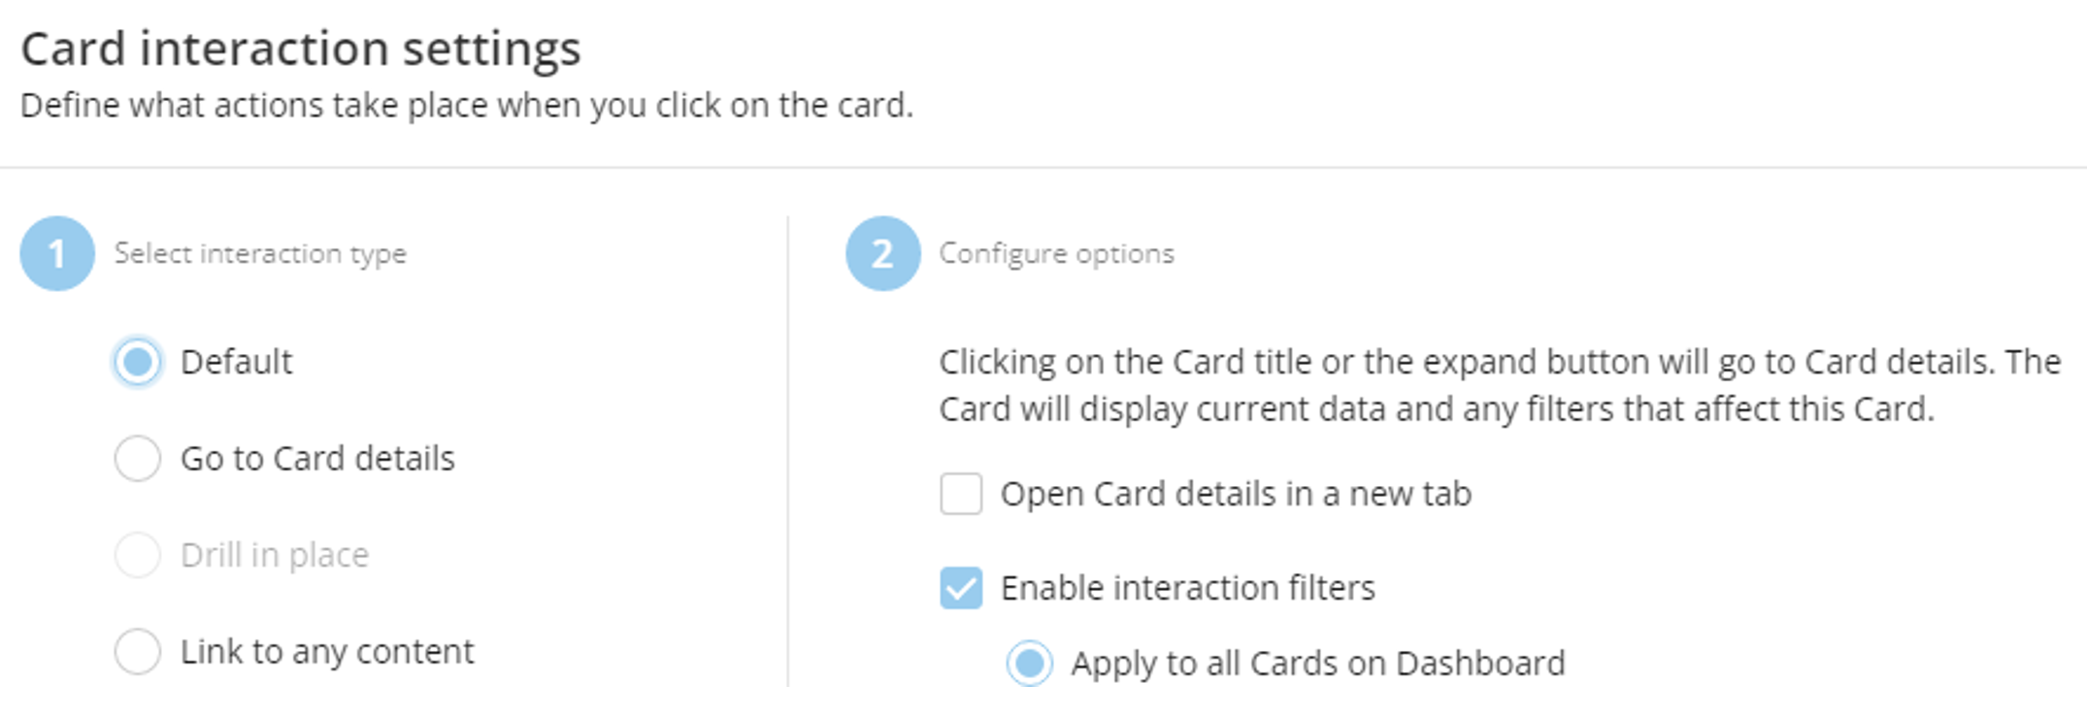2087x716 pixels.
Task: Select Apply to all Cards on Dashboard
Action: (1031, 663)
